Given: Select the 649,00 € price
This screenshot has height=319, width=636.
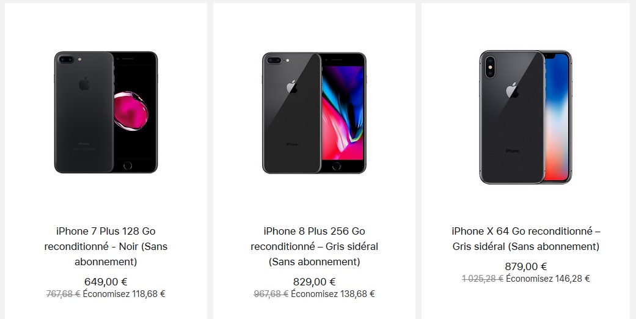Looking at the screenshot, I should pyautogui.click(x=106, y=282).
